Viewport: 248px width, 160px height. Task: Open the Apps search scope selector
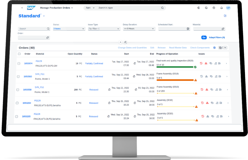tap(90, 8)
